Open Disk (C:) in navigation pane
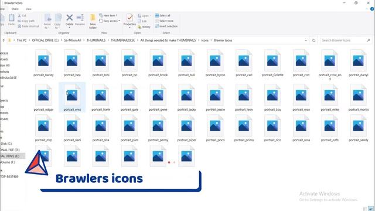 point(6,144)
